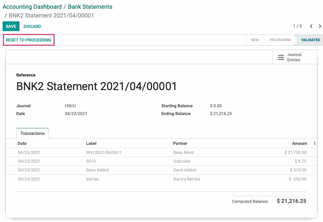The width and height of the screenshot is (323, 222).
Task: Edit the statement Reference field
Action: coord(96,86)
